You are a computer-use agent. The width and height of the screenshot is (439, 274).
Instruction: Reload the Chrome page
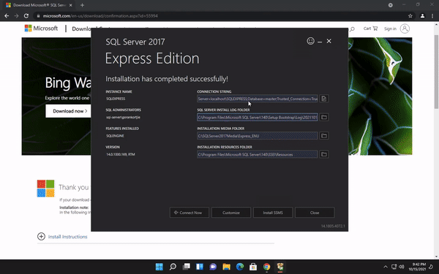pos(26,16)
